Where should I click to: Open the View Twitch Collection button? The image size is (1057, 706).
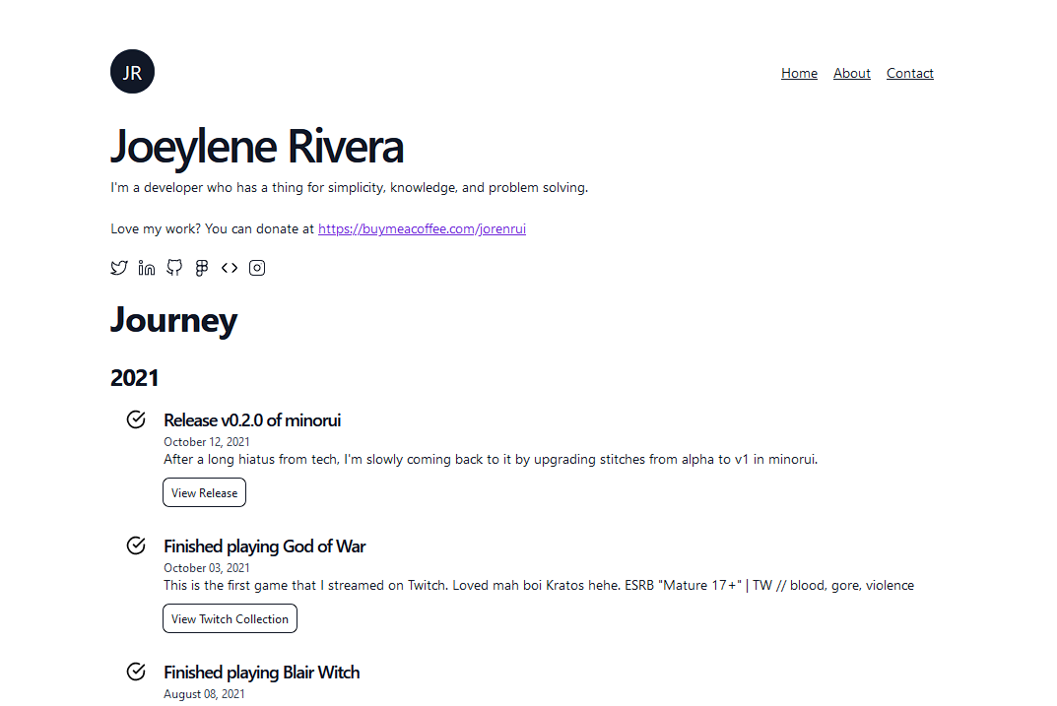pos(230,617)
